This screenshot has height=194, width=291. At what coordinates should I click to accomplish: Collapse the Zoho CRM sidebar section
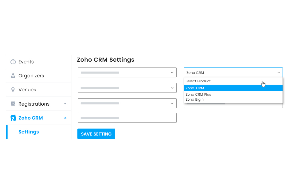coord(66,118)
